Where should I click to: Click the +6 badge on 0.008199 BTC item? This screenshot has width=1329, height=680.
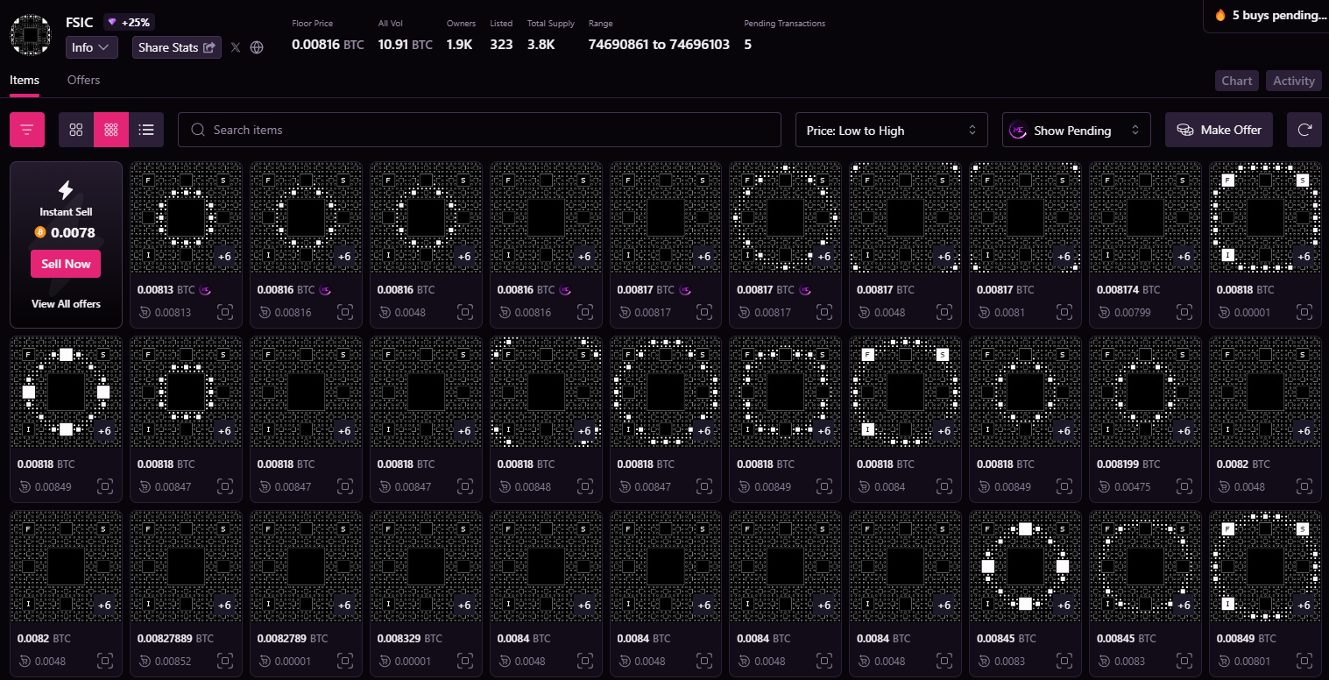click(1184, 431)
